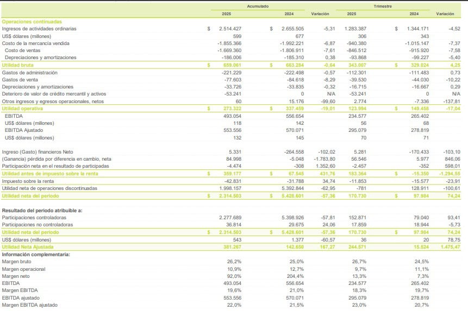Click 'Otros ingresos y egresos operacionales, netos'
This screenshot has width=468, height=311.
click(53, 101)
